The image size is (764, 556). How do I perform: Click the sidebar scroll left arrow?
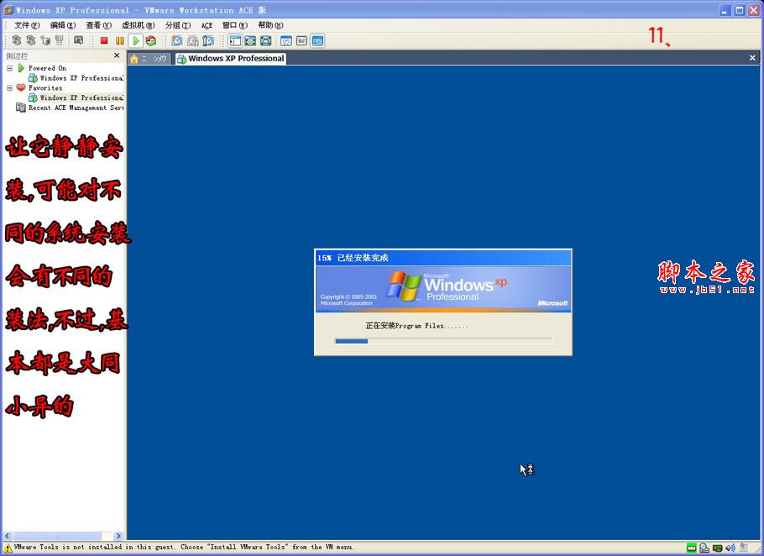(x=8, y=536)
